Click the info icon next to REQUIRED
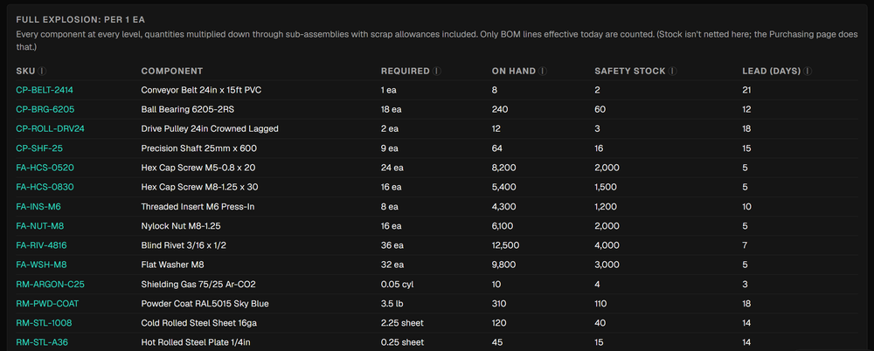Viewport: 874px width, 351px height. [x=437, y=72]
